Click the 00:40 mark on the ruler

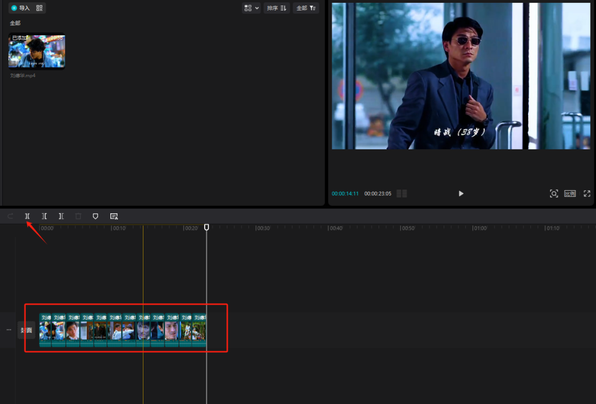pyautogui.click(x=336, y=228)
